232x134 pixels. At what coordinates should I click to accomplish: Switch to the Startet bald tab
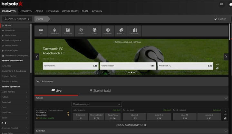pos(100,90)
